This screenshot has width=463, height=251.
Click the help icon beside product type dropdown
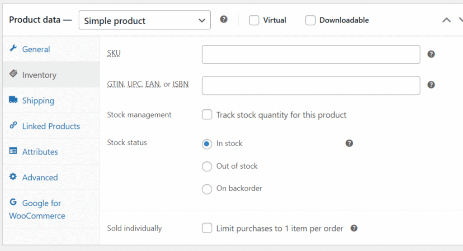point(223,20)
